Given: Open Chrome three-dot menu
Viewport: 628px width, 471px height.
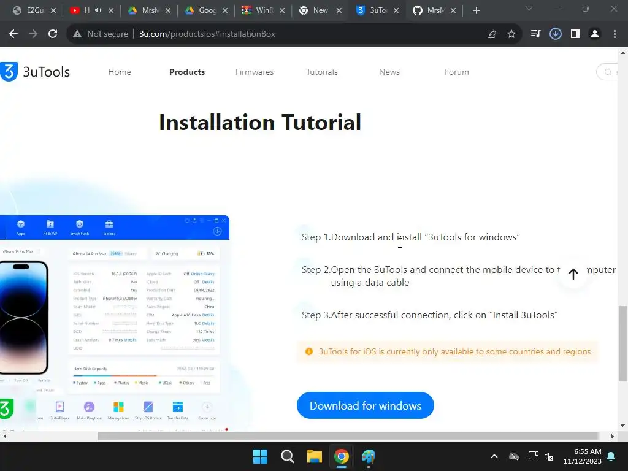Looking at the screenshot, I should point(615,34).
